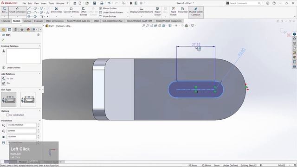The image size is (297, 167).
Task: Choose Linear Sketch Pattern command
Action: click(x=111, y=13)
